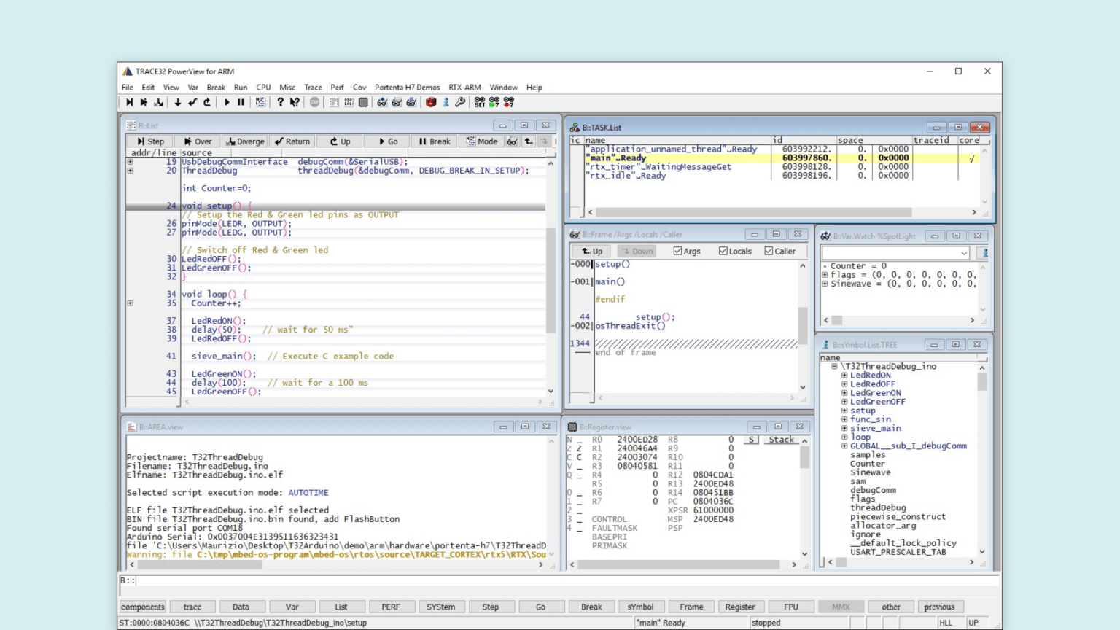
Task: Click the breakpoint SET glasses icon
Action: (x=479, y=103)
